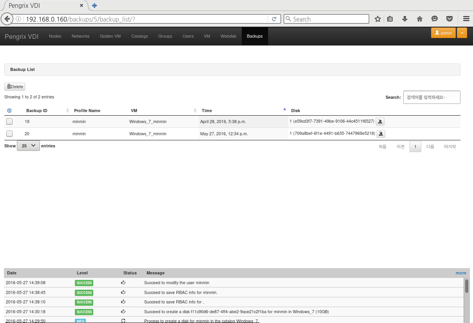Click the Delete button
This screenshot has width=473, height=323.
click(15, 87)
